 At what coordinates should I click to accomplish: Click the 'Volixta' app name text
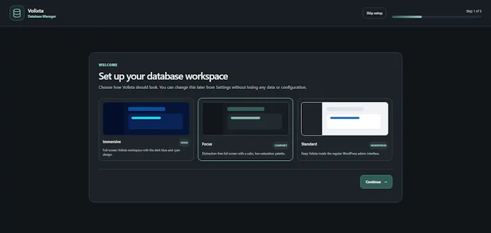coord(36,11)
